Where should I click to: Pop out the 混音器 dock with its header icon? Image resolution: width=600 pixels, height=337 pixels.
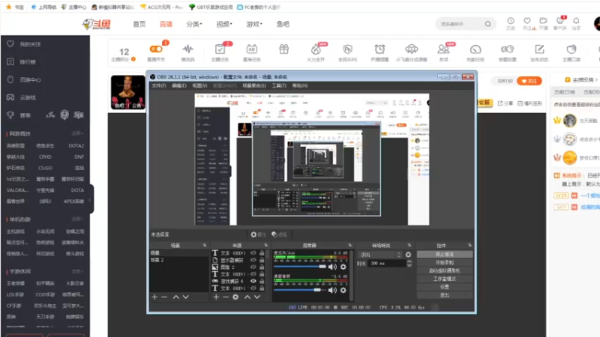click(350, 246)
